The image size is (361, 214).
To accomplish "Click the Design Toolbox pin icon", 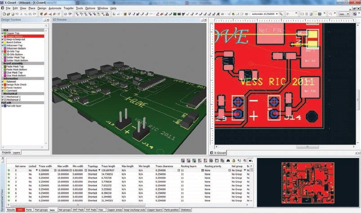I will coord(45,20).
